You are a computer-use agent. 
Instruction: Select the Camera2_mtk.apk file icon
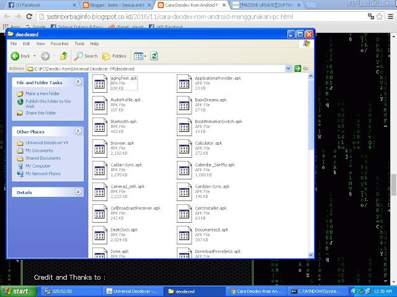coord(99,192)
